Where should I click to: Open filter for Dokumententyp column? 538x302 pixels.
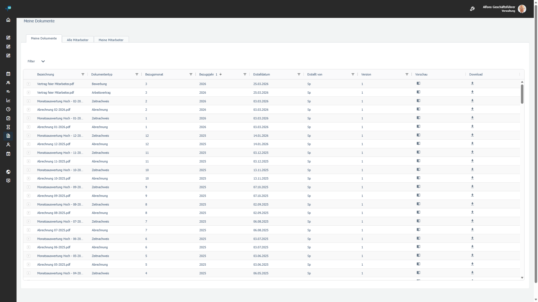click(137, 74)
